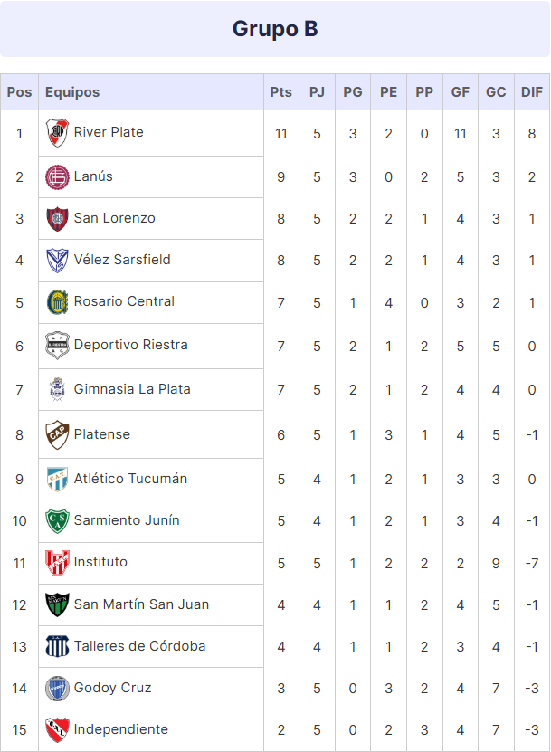Click the Atlético Tucumán team name
The image size is (551, 752).
pyautogui.click(x=130, y=479)
